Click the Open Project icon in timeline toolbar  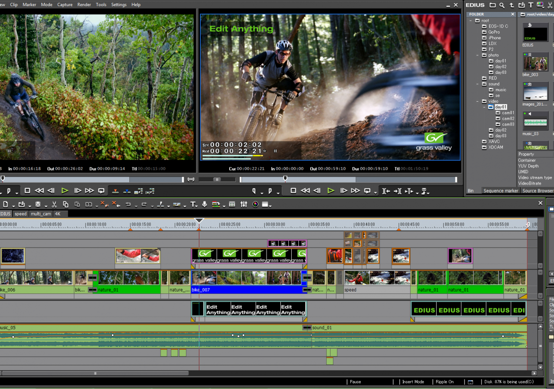pyautogui.click(x=22, y=204)
